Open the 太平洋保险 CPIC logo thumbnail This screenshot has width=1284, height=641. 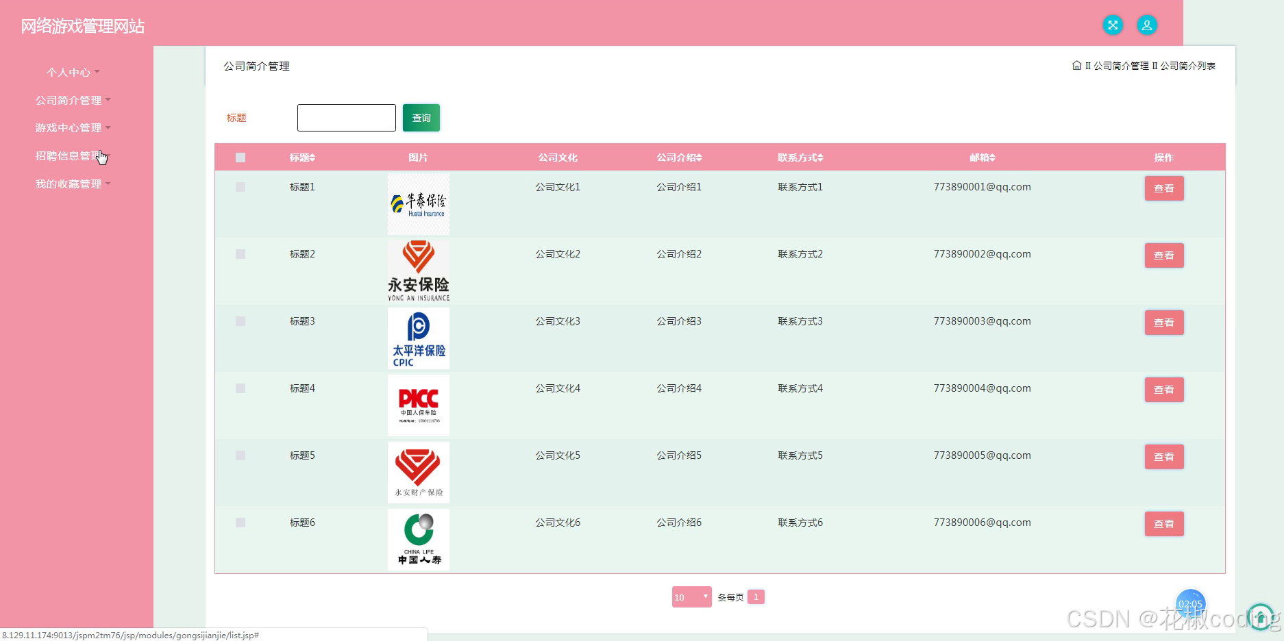pos(419,338)
